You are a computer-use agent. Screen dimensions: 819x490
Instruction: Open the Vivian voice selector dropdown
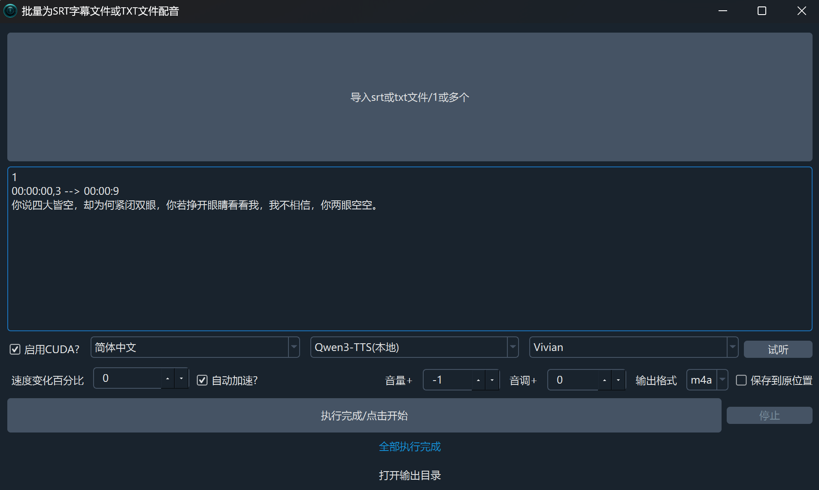coord(732,347)
